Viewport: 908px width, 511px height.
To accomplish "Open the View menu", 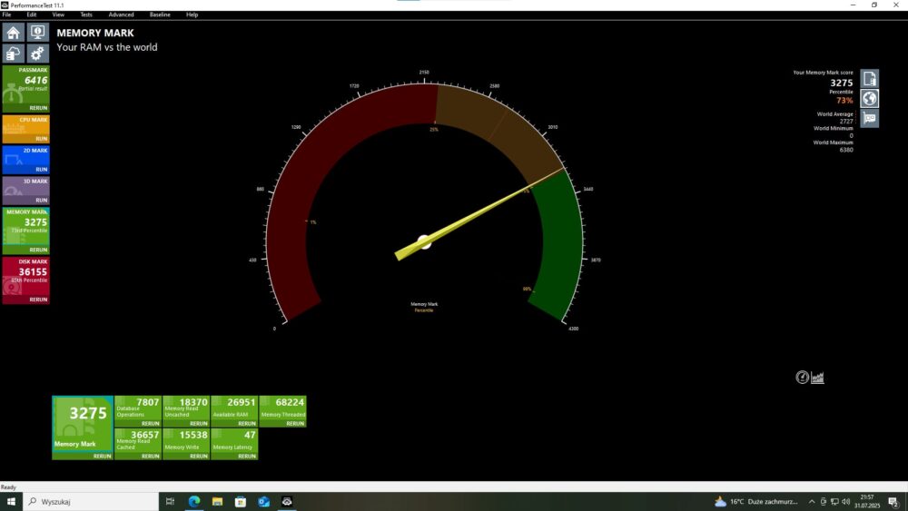I will click(58, 15).
